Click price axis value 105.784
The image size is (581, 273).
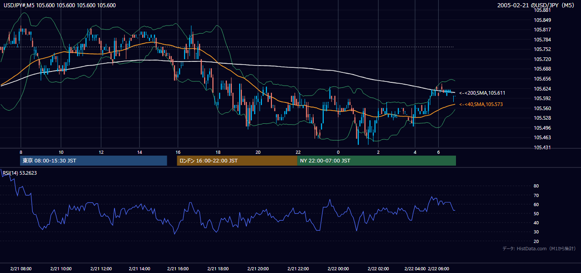coord(543,40)
